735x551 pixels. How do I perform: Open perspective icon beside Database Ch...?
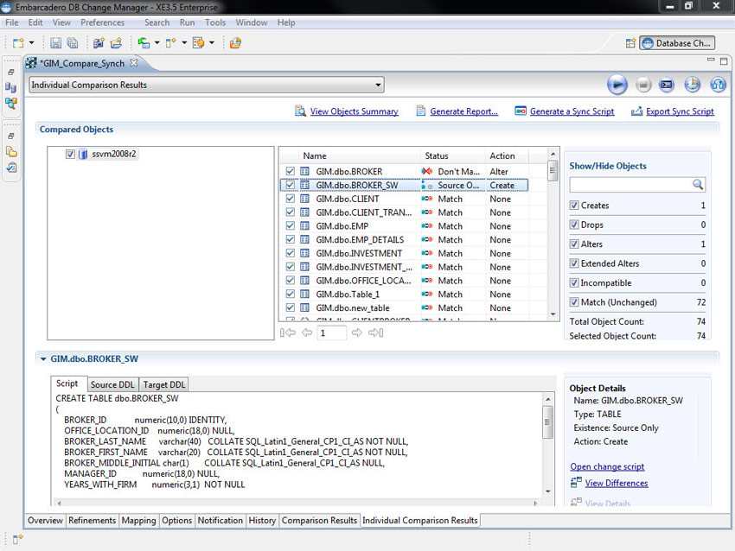pyautogui.click(x=630, y=43)
